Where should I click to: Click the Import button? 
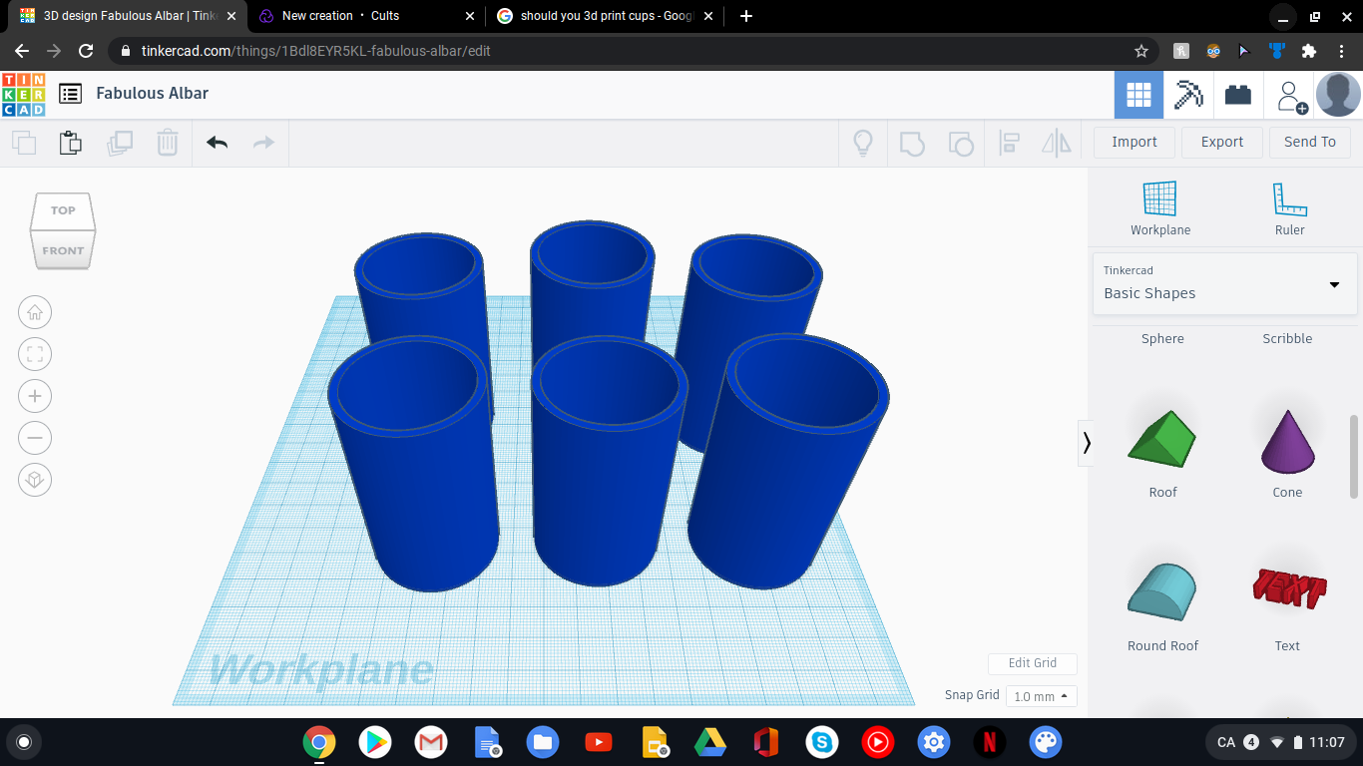coord(1134,142)
